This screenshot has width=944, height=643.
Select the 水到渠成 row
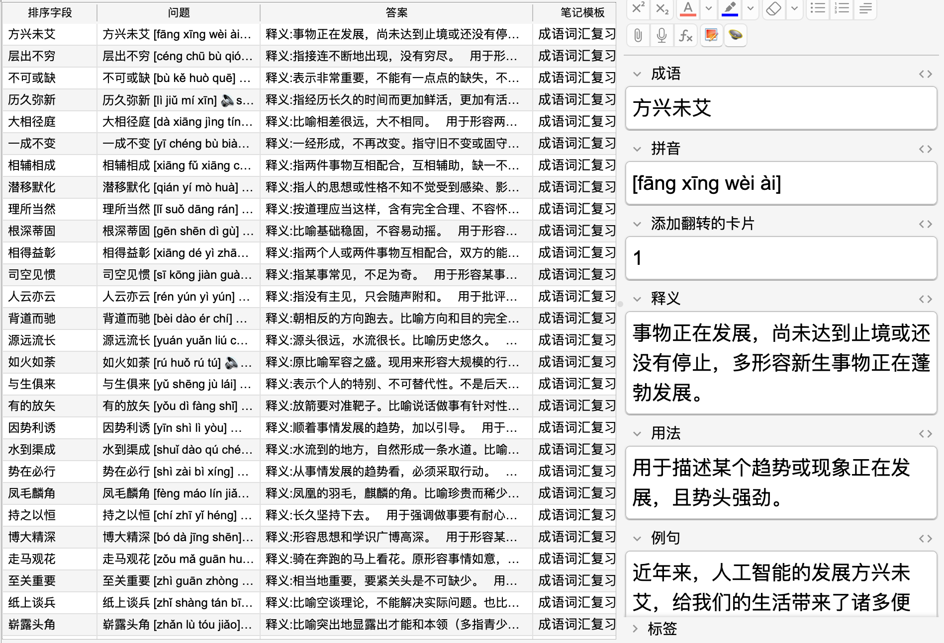point(309,450)
